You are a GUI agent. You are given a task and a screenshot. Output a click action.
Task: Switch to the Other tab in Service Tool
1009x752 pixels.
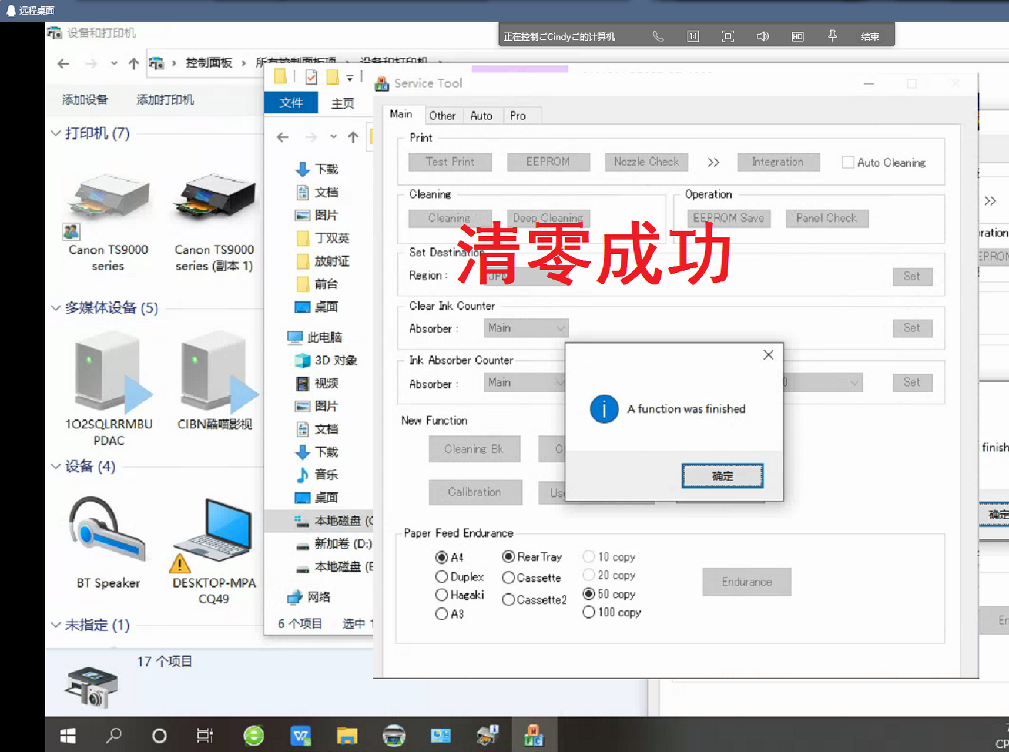pyautogui.click(x=443, y=115)
